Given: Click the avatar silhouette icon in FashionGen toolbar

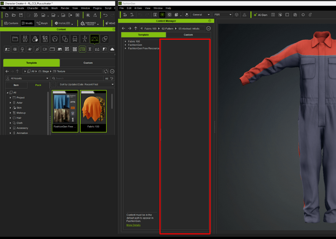Looking at the screenshot, I should (244, 15).
